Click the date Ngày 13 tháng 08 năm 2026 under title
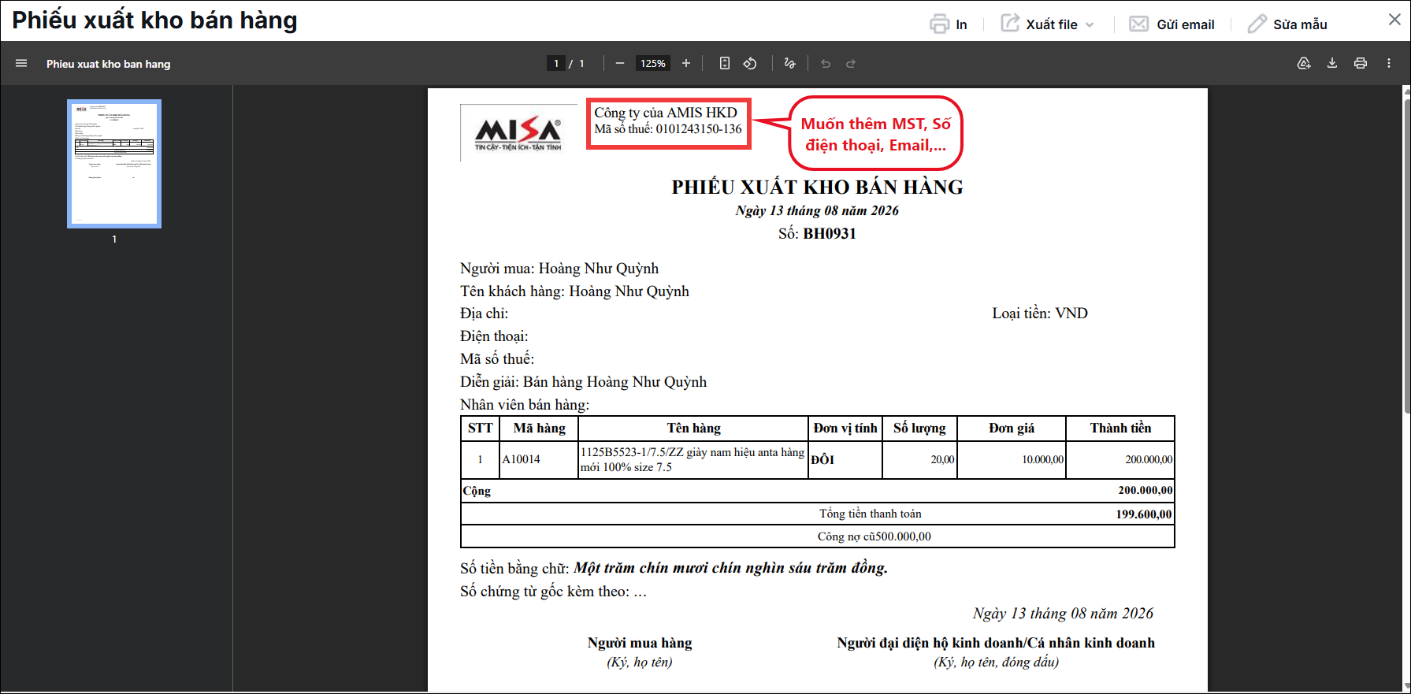 pos(817,210)
